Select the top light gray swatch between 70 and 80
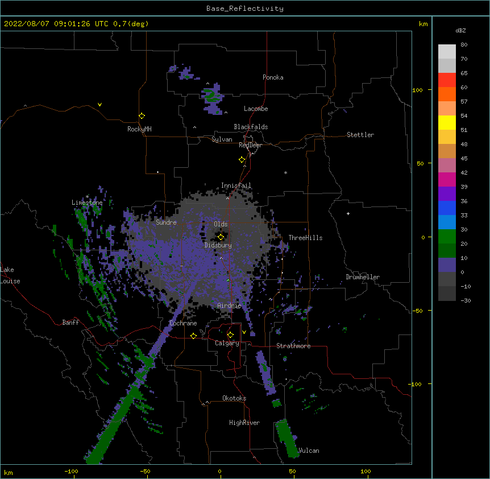The height and width of the screenshot is (479, 490). pyautogui.click(x=447, y=52)
